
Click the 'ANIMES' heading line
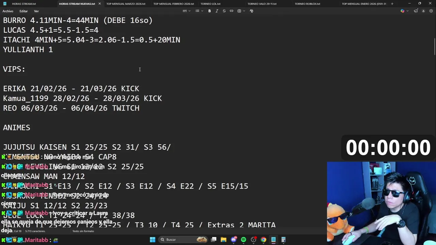click(x=16, y=128)
